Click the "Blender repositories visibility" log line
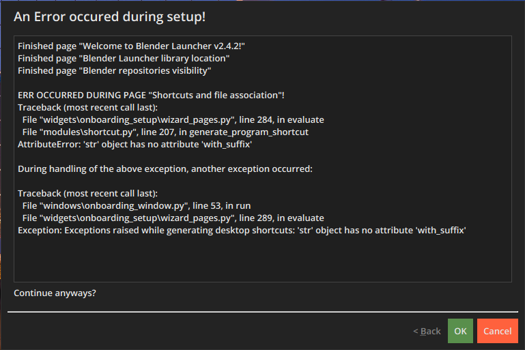Image resolution: width=525 pixels, height=350 pixels. point(114,70)
